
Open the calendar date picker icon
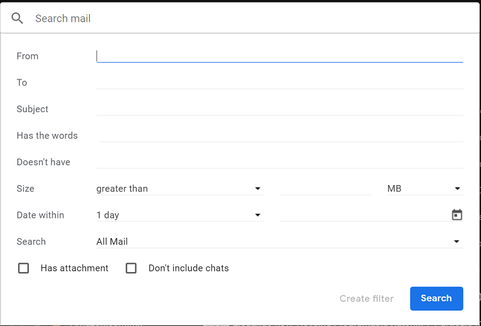(457, 215)
